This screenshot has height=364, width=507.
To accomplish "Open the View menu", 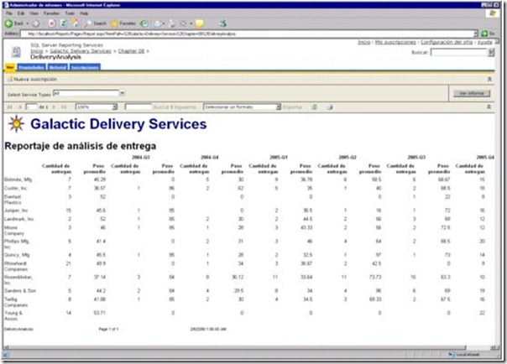I will click(34, 13).
